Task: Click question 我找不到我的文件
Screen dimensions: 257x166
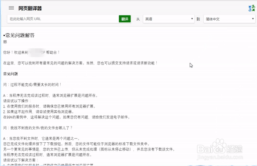Action: (38, 128)
